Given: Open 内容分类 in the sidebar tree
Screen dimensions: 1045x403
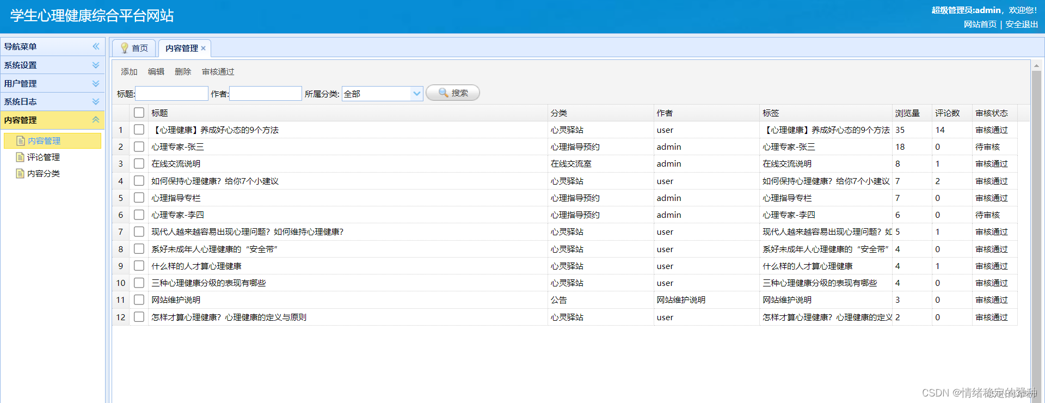Looking at the screenshot, I should (44, 173).
